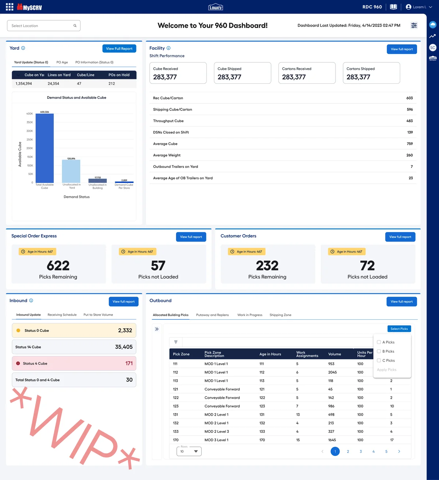Select Yard Update (Status 0) tab
The height and width of the screenshot is (480, 439).
click(x=31, y=62)
